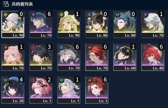This screenshot has height=108, width=168.
Task: Click Aero icon on blue ponytail character
Action: 118,14
